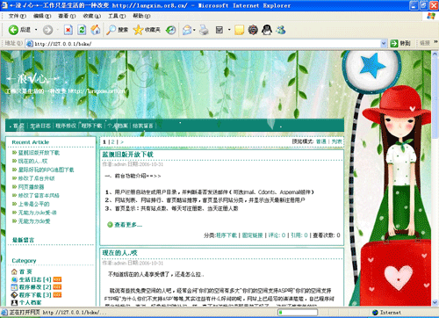
Task: Click the Stop loading toolbar icon
Action: click(68, 30)
